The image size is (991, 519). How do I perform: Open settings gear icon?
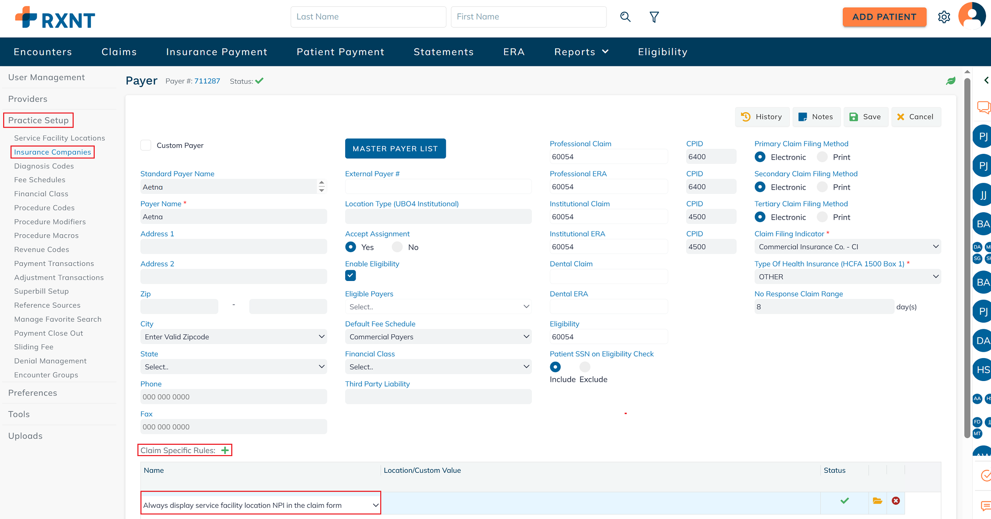pos(944,17)
